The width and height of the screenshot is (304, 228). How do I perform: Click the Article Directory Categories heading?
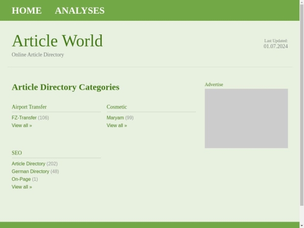tap(65, 87)
